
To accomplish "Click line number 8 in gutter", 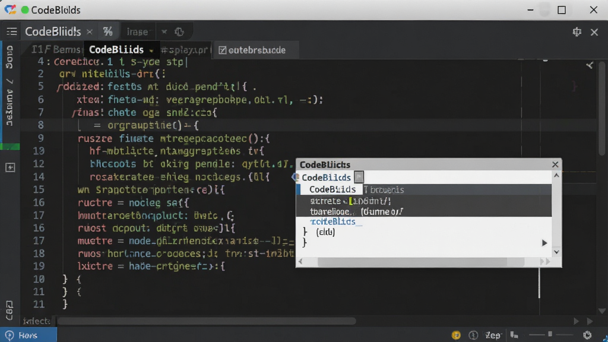I will tap(41, 125).
